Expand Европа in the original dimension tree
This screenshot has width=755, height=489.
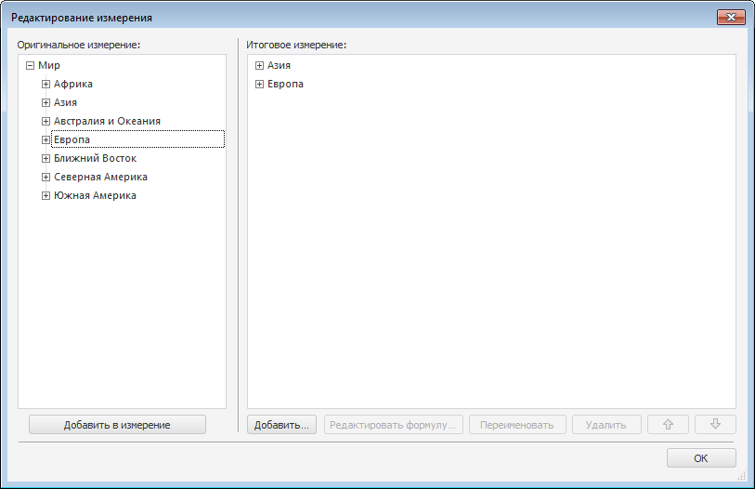(46, 139)
